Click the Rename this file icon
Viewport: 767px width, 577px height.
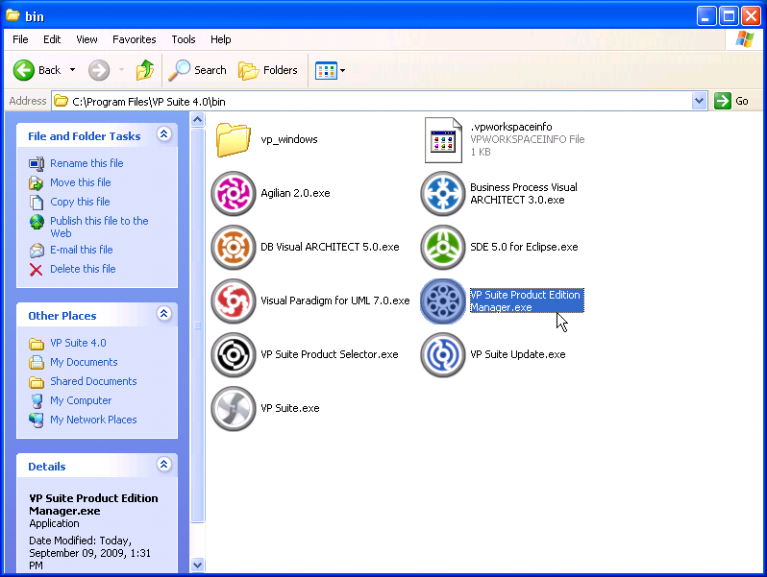37,163
